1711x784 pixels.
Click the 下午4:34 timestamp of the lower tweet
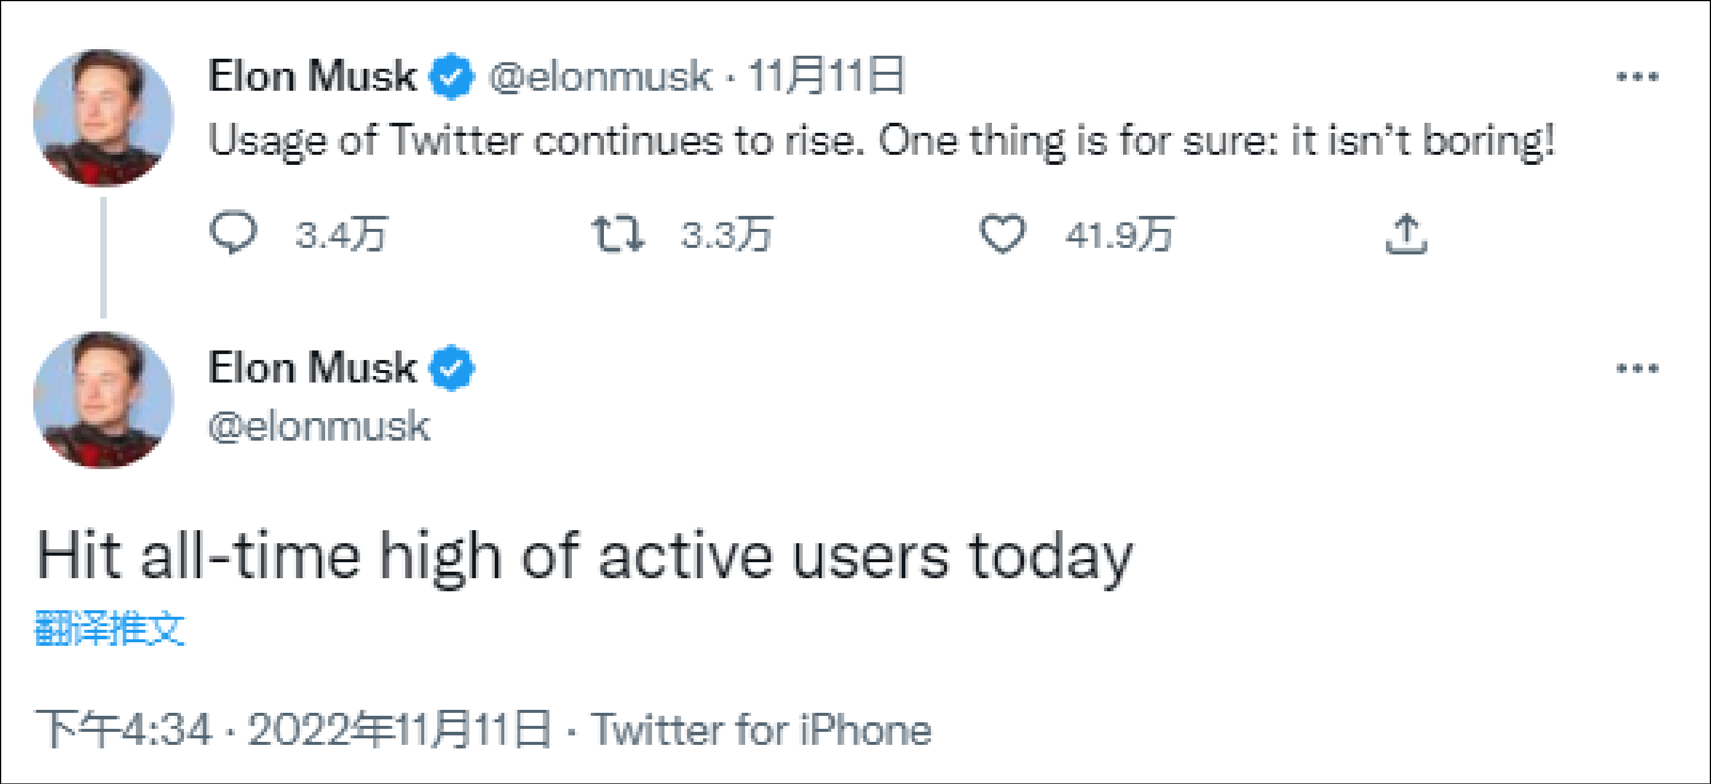click(x=124, y=729)
